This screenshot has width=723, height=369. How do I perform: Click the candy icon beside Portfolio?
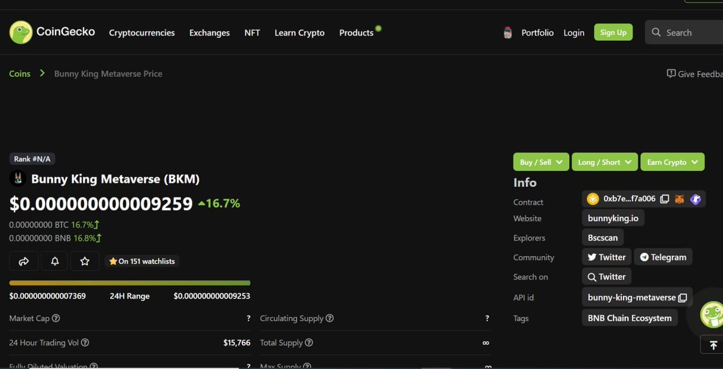tap(508, 33)
